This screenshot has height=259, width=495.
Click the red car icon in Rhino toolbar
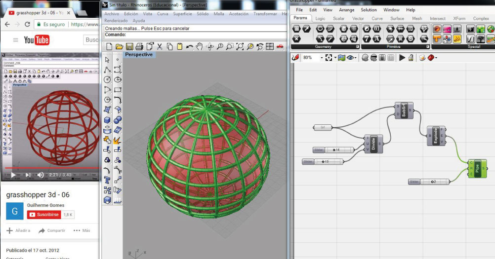(x=280, y=47)
